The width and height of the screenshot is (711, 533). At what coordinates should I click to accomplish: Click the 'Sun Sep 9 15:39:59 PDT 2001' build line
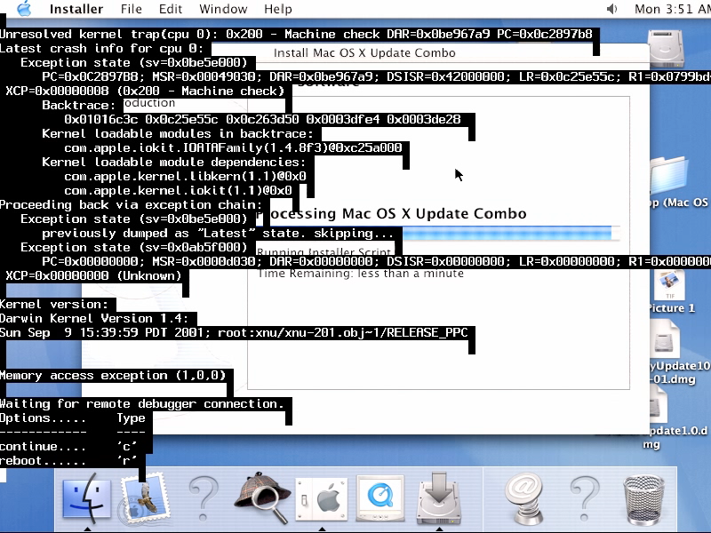pyautogui.click(x=234, y=332)
